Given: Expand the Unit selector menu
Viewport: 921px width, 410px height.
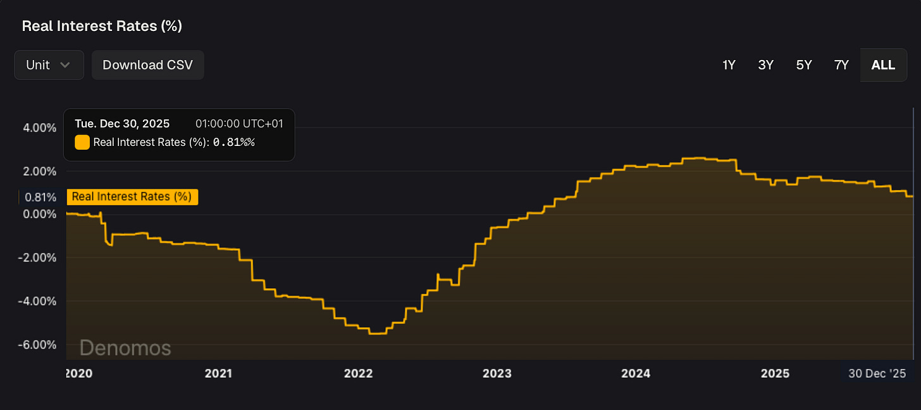Looking at the screenshot, I should click(x=49, y=64).
